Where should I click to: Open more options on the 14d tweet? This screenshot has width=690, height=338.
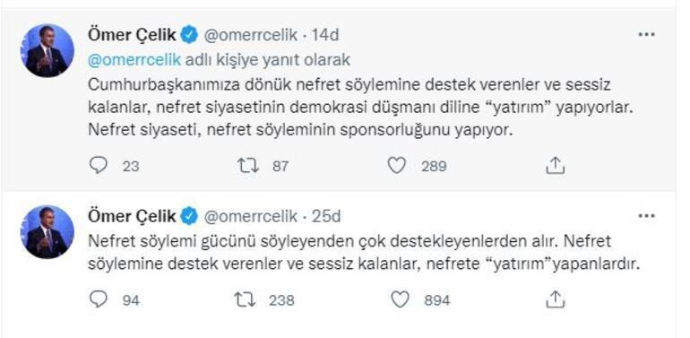pos(646,35)
